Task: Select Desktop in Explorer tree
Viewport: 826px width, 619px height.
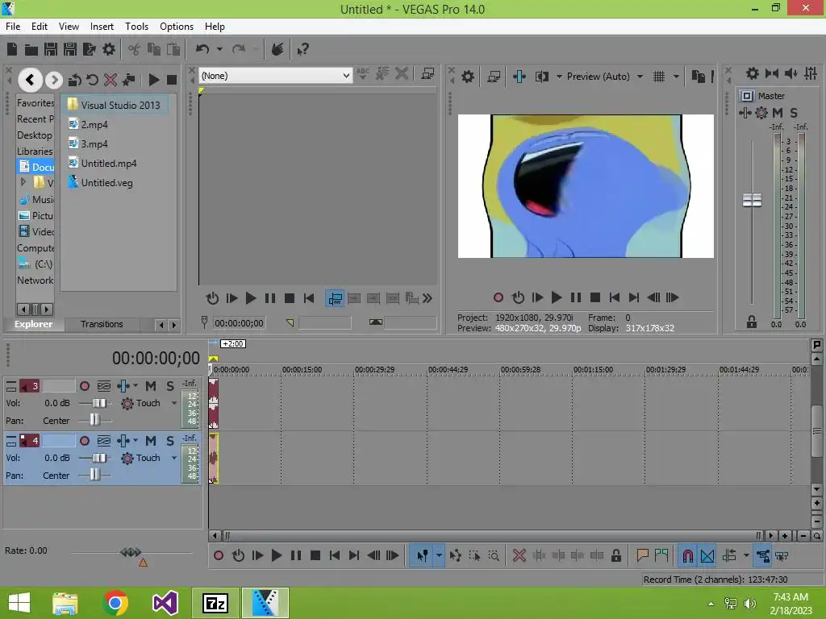Action: (x=34, y=135)
